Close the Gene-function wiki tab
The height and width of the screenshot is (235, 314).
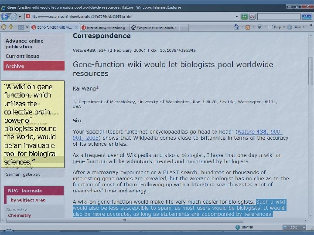pyautogui.click(x=76, y=27)
